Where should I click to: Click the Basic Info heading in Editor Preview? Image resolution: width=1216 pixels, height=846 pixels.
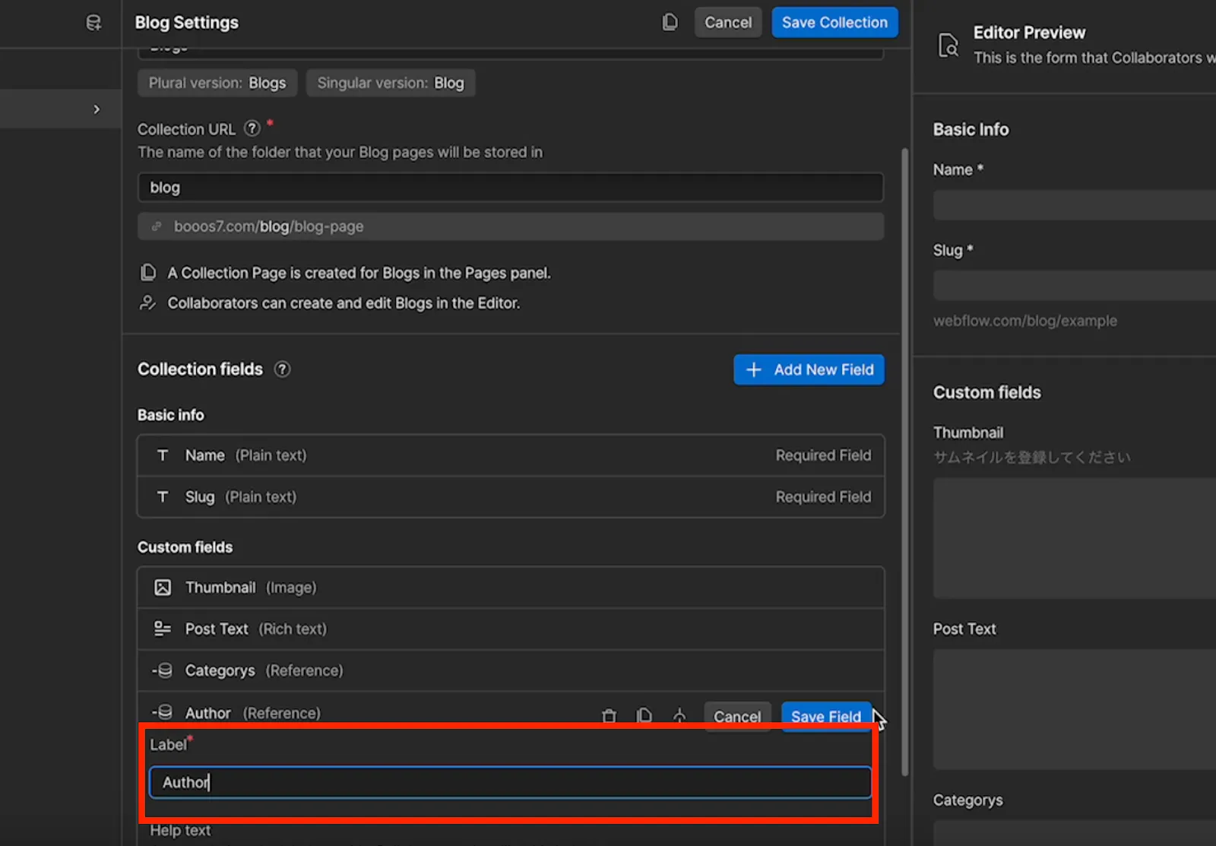pos(971,129)
